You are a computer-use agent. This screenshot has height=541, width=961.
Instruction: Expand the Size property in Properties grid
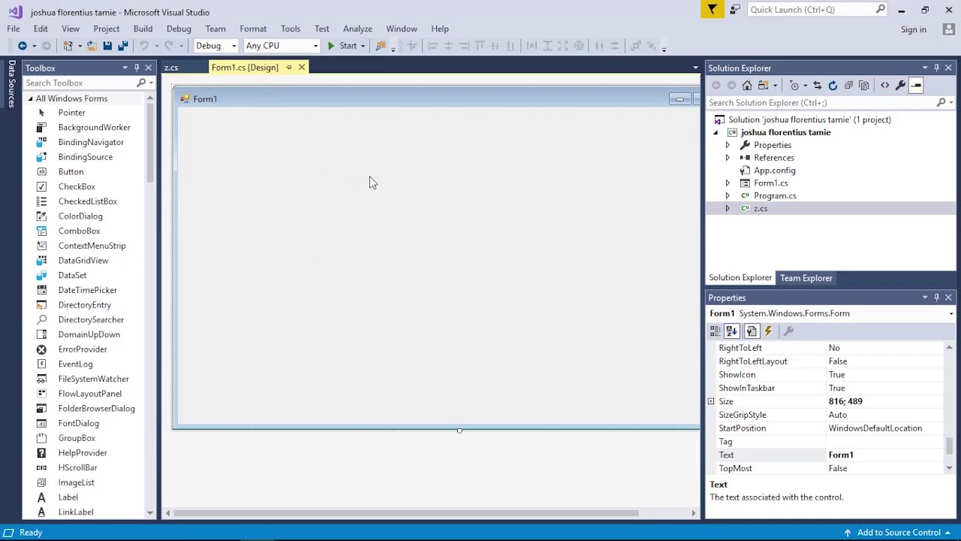[711, 402]
